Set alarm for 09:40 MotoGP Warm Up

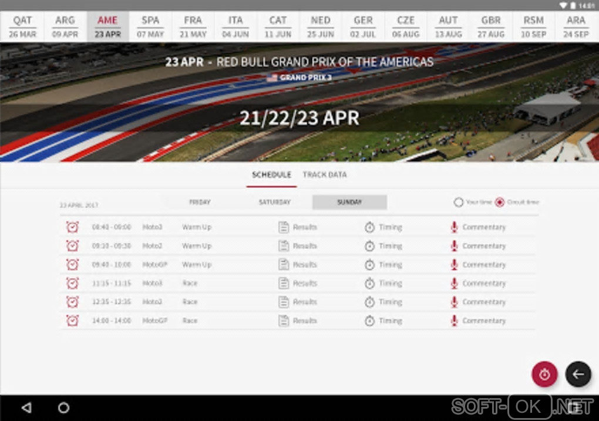point(73,264)
